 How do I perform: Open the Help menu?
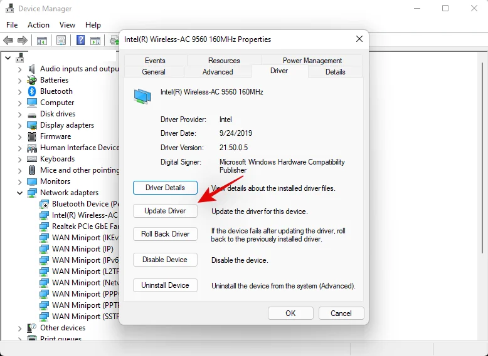[93, 25]
